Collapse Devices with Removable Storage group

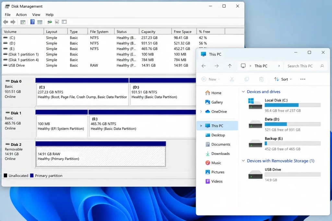click(243, 161)
